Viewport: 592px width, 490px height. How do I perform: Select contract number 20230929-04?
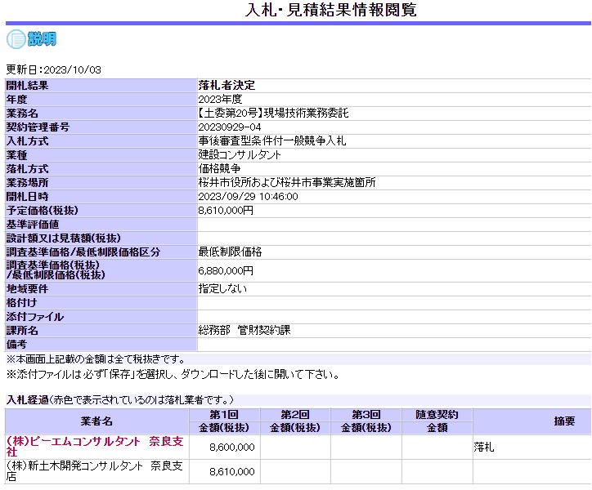230,127
